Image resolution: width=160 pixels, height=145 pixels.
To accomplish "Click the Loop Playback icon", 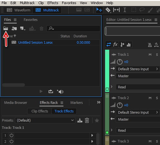I will (51, 91).
